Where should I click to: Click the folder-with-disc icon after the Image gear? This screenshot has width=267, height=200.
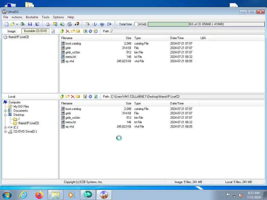pyautogui.click(x=96, y=31)
